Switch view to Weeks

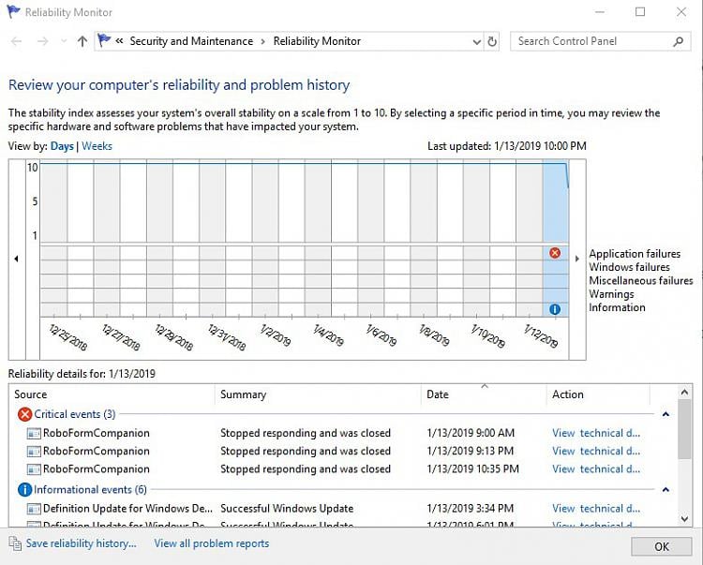click(97, 146)
